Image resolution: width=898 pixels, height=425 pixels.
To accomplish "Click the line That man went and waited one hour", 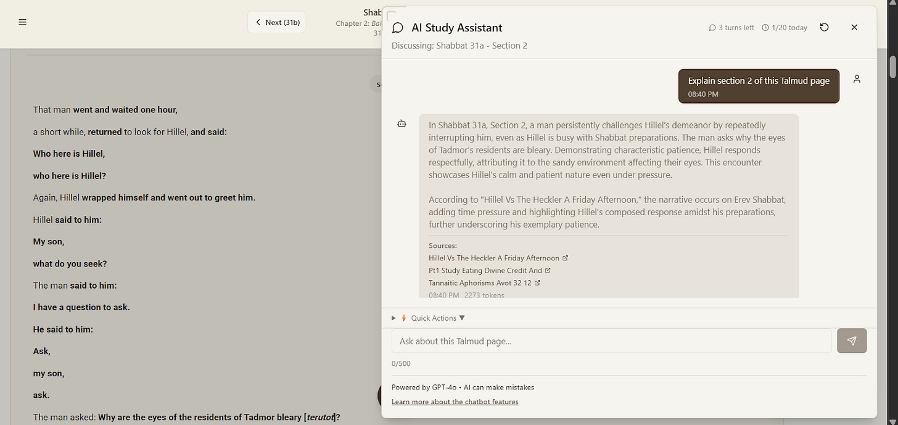I will tap(105, 110).
